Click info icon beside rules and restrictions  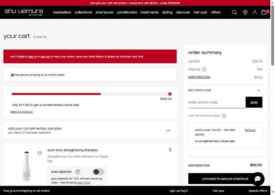click(224, 116)
